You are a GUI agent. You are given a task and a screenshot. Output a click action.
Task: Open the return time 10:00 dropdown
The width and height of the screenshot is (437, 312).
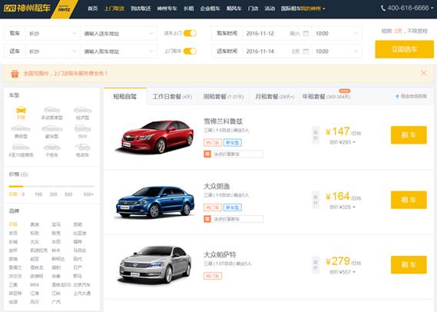(x=336, y=51)
